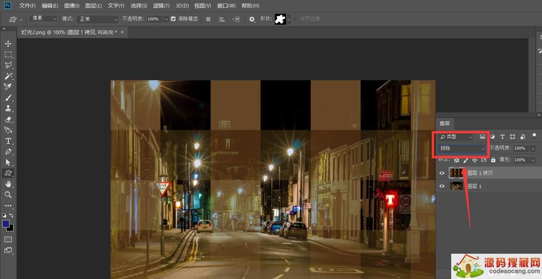
Task: Open the 滤镜(T) menu
Action: (161, 6)
